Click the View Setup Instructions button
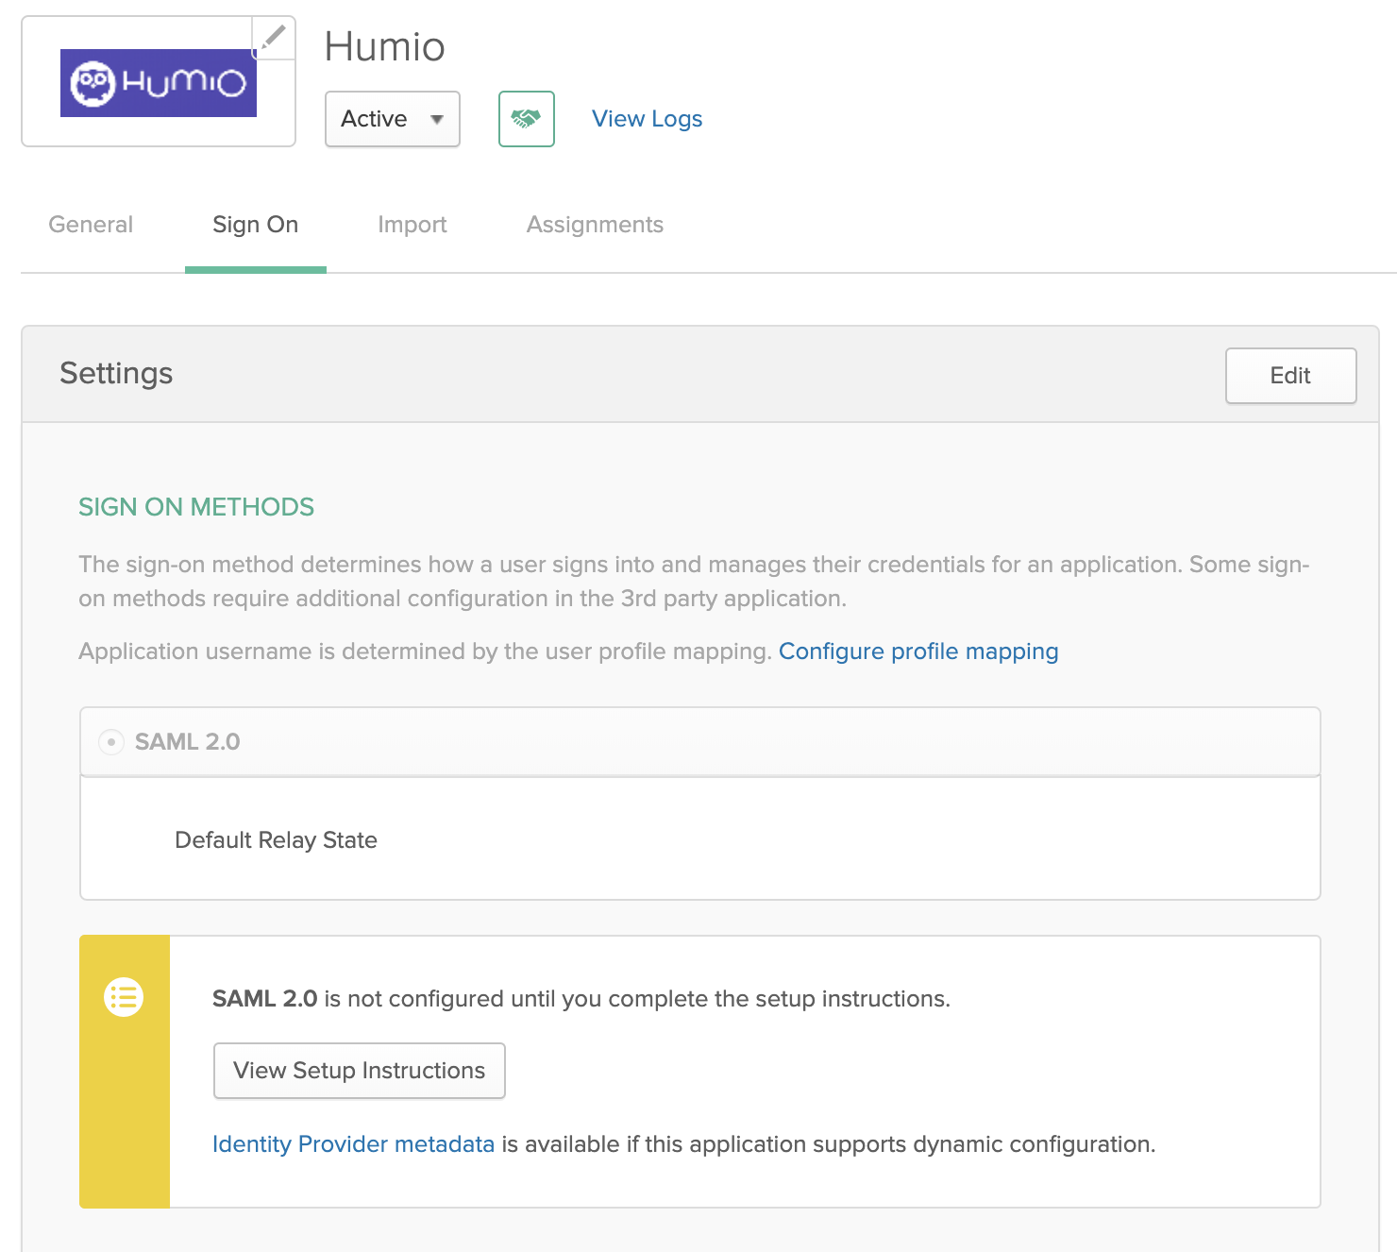The image size is (1397, 1252). pyautogui.click(x=359, y=1071)
